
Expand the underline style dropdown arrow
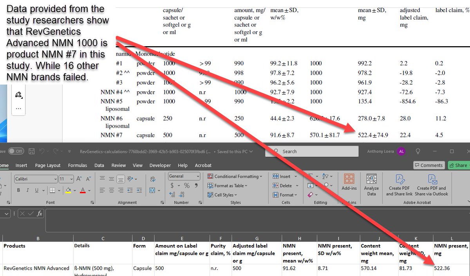point(43,191)
